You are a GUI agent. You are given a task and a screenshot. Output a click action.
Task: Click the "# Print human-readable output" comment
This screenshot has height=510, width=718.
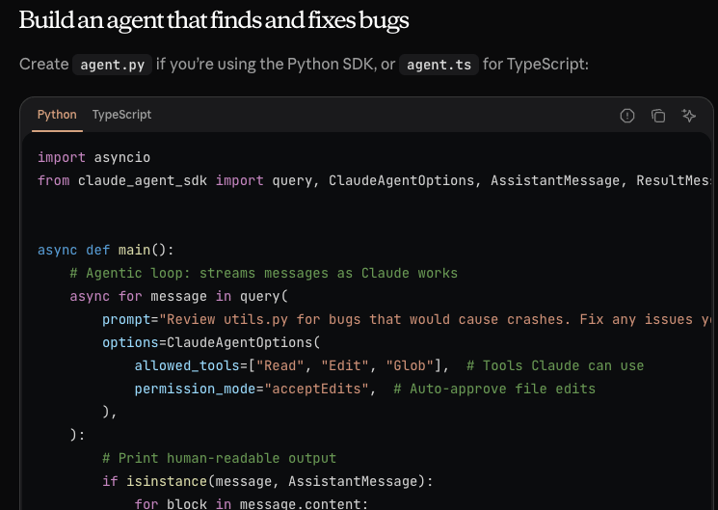tap(220, 458)
